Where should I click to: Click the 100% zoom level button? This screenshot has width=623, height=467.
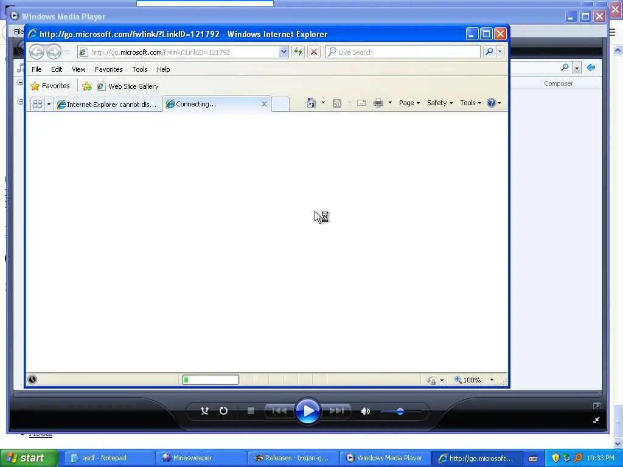(x=468, y=380)
